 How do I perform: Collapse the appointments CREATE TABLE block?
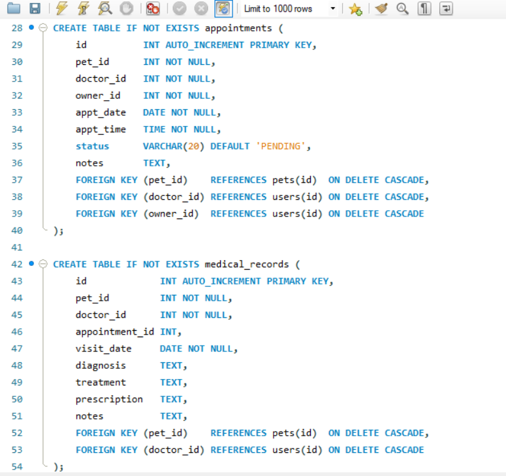(43, 28)
